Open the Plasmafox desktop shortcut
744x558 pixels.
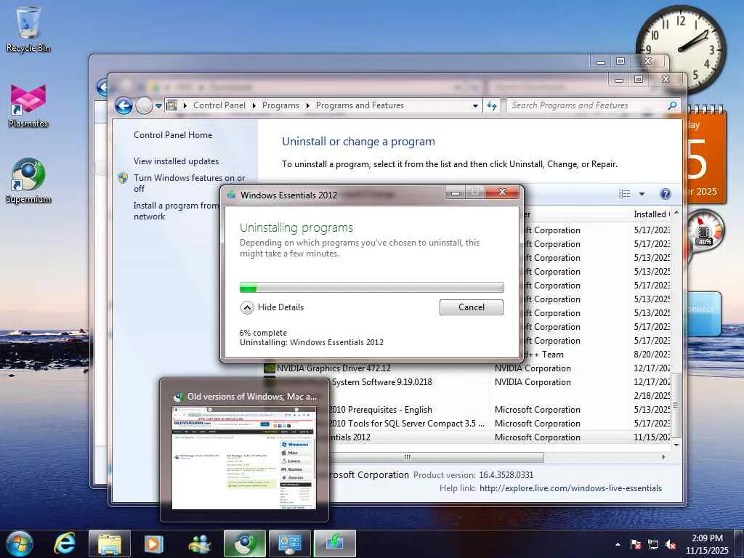[28, 105]
